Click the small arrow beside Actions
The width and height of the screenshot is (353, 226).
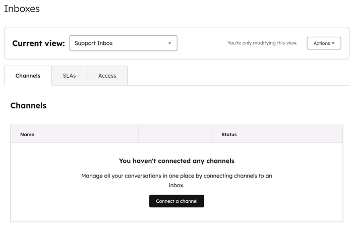tap(333, 43)
